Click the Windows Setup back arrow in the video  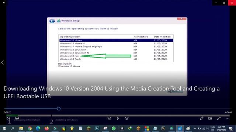(52, 21)
